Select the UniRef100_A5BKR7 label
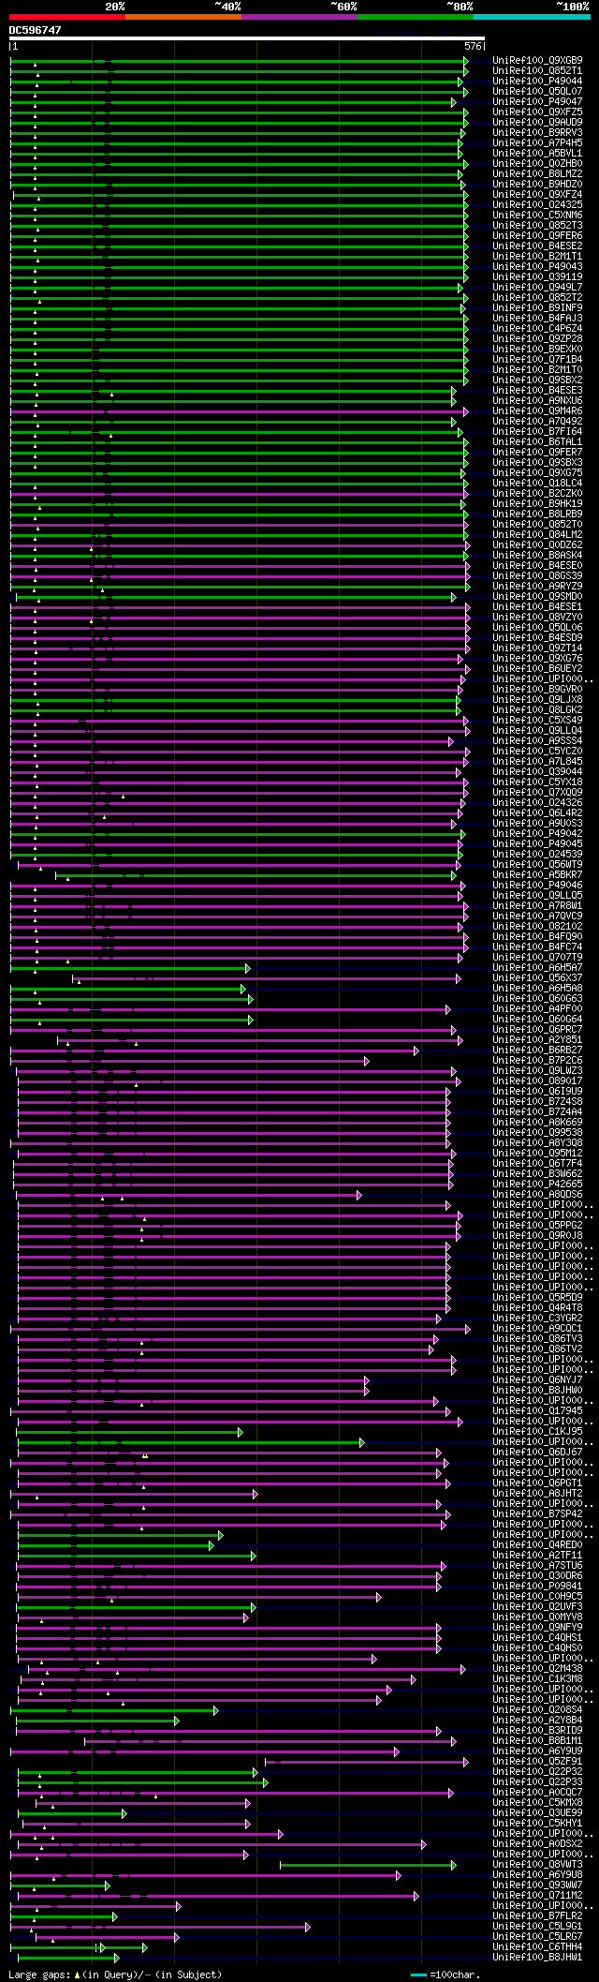This screenshot has height=1982, width=599. click(537, 875)
